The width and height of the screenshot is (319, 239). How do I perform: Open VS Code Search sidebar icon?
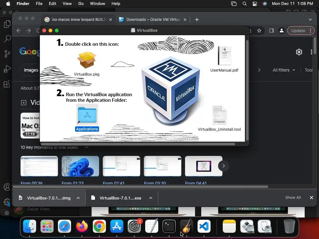[x=7, y=39]
